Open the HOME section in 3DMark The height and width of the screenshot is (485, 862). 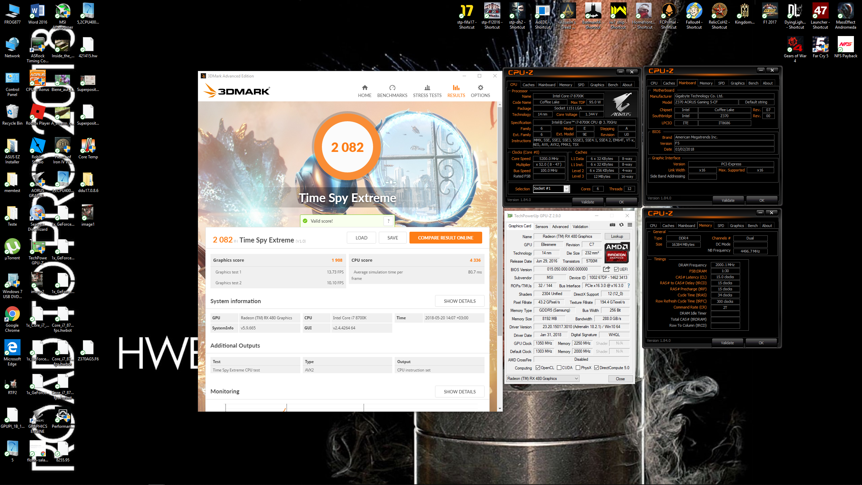[365, 91]
